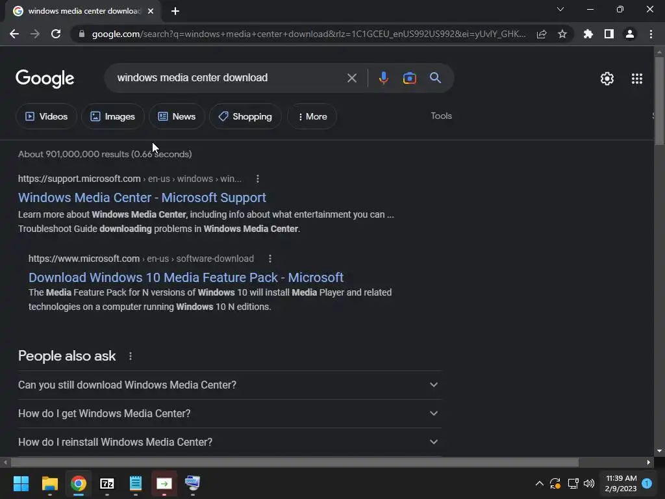Open File Explorer from taskbar
The height and width of the screenshot is (499, 665).
pyautogui.click(x=49, y=483)
